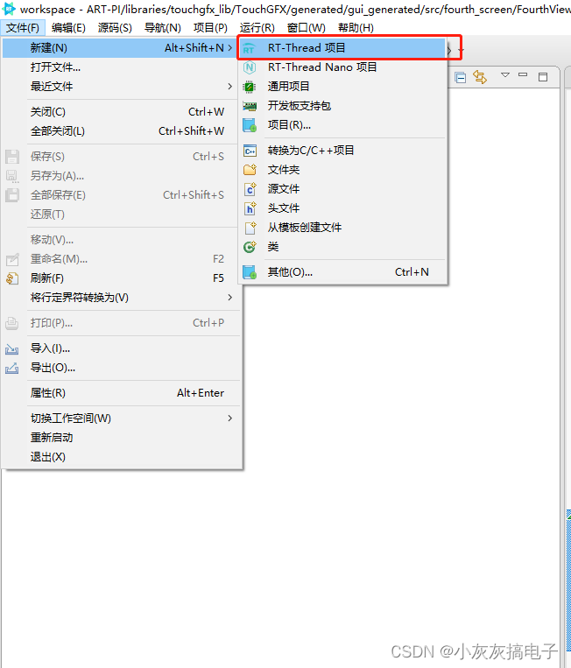Select 退出(X) to quit
Image resolution: width=571 pixels, height=668 pixels.
121,457
